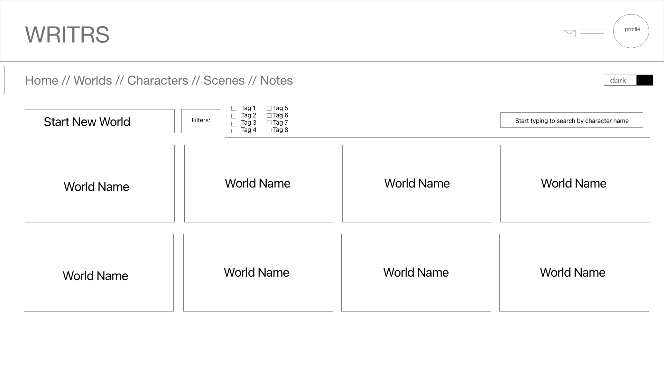Check the Tag 1 checkbox
This screenshot has width=664, height=373.
(234, 108)
